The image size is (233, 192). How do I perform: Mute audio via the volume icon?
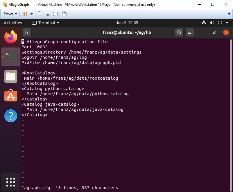212,23
